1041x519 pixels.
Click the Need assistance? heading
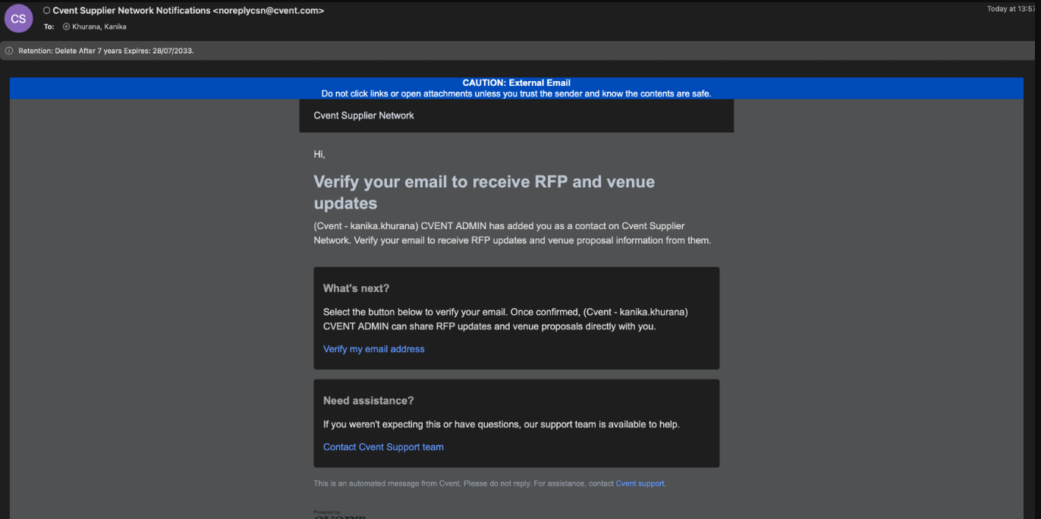tap(368, 401)
